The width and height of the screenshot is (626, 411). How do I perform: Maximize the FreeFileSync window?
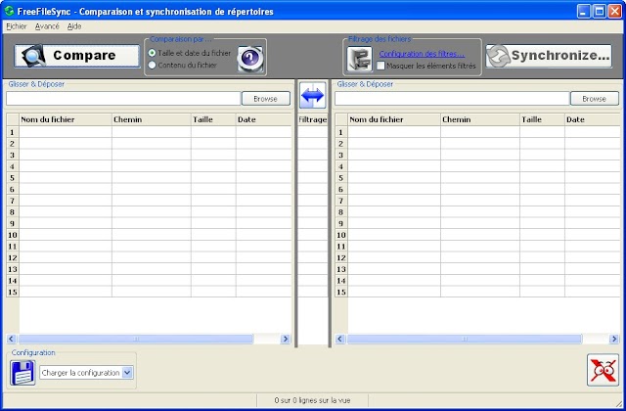(x=600, y=11)
